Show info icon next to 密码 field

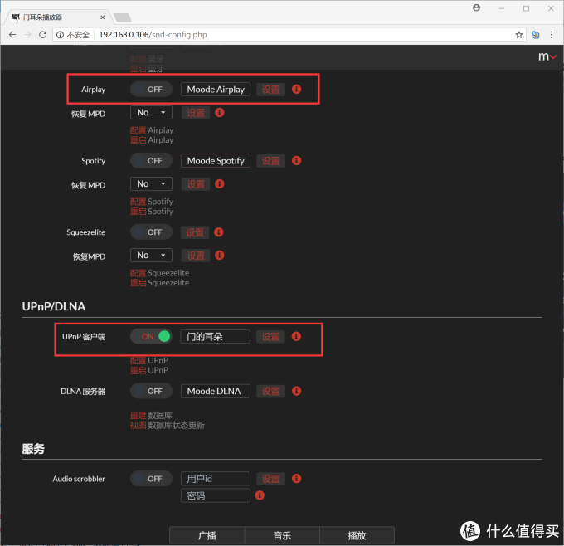[x=260, y=495]
